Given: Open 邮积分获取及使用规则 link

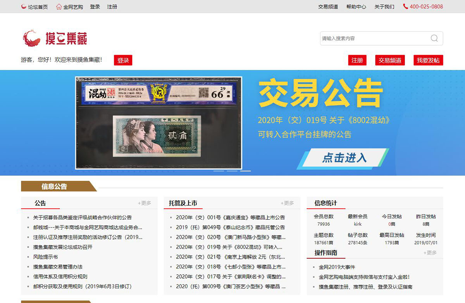Looking at the screenshot, I should click(83, 286).
